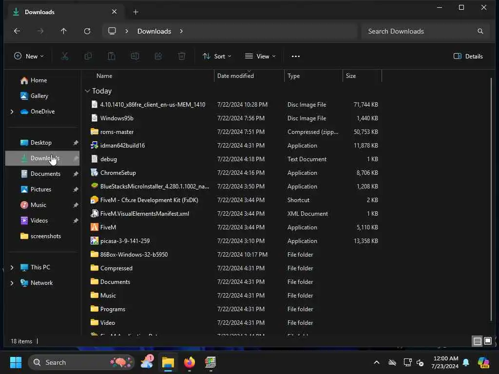Select the Windows95b disc image file
Screen dimensions: 499x374
coord(117,118)
